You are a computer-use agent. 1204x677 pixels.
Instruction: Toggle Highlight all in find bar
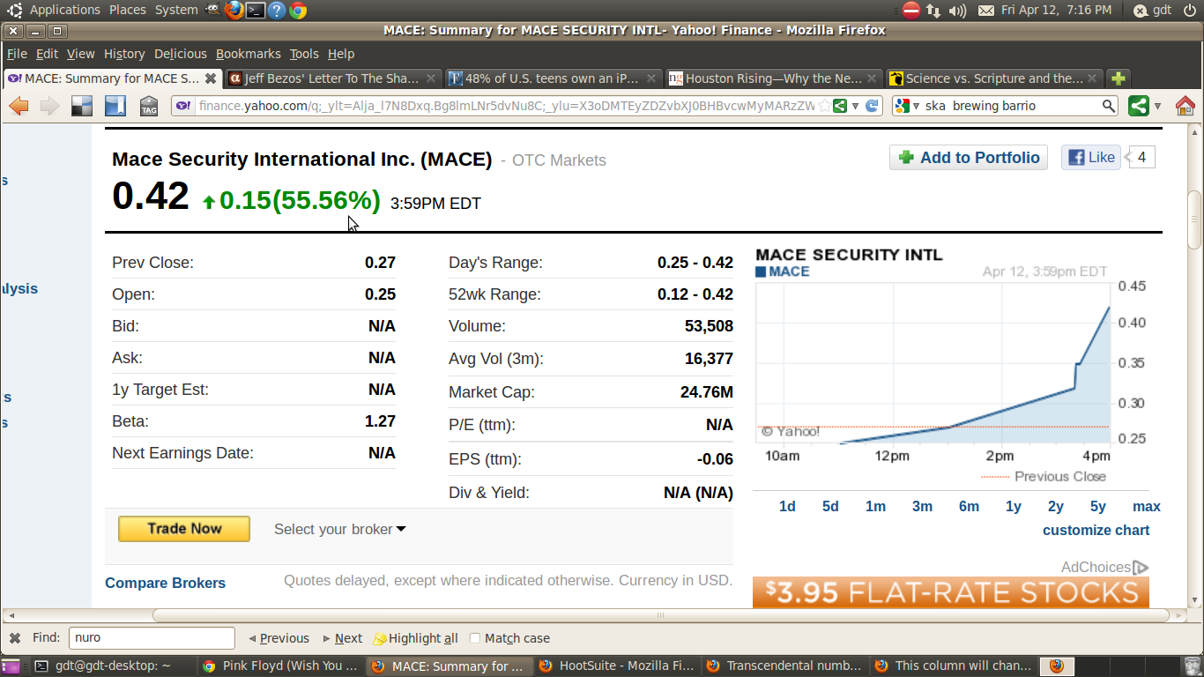tap(416, 638)
